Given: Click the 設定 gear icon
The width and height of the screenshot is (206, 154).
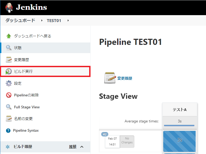Looking at the screenshot, I should (x=9, y=83).
